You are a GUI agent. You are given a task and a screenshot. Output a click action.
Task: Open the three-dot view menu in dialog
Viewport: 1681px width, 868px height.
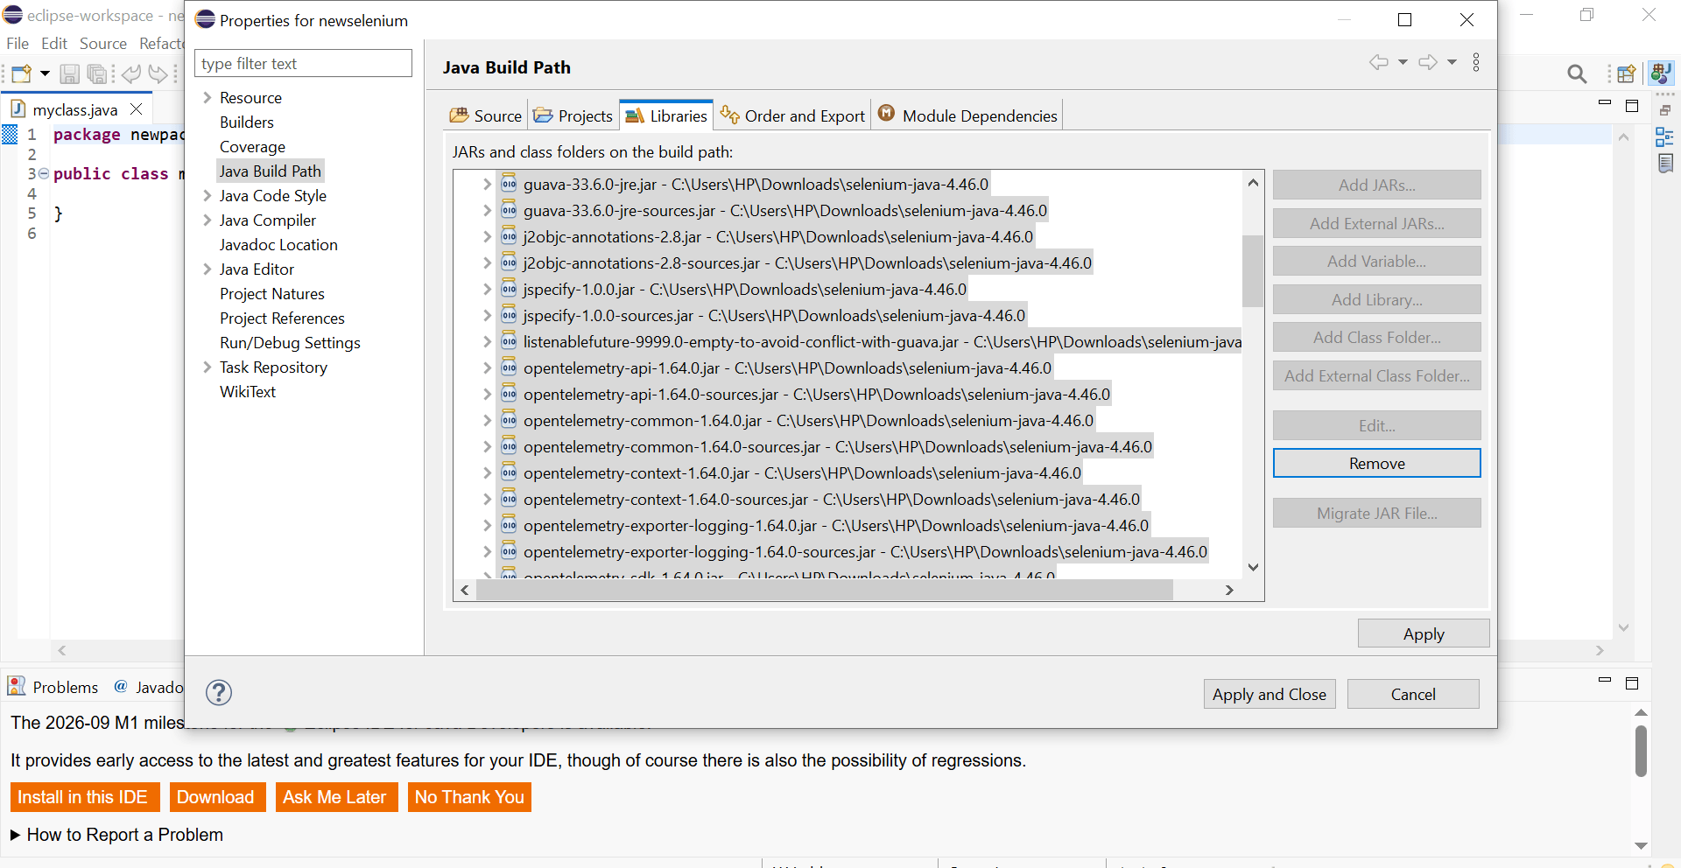click(1476, 62)
